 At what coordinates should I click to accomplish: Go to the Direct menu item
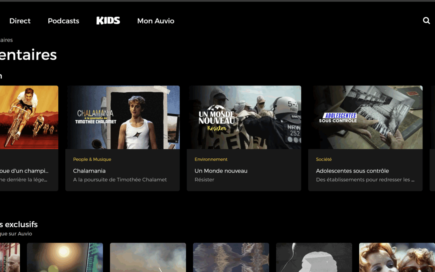(20, 21)
